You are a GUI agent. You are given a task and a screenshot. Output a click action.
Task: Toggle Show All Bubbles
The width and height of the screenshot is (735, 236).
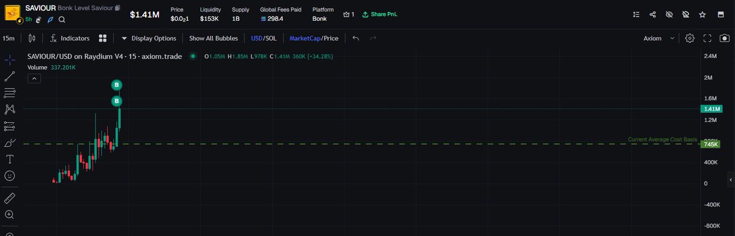click(x=213, y=38)
